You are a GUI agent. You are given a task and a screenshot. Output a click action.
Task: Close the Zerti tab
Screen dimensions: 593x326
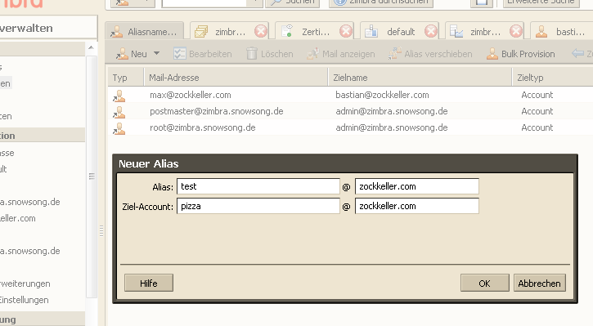click(346, 31)
